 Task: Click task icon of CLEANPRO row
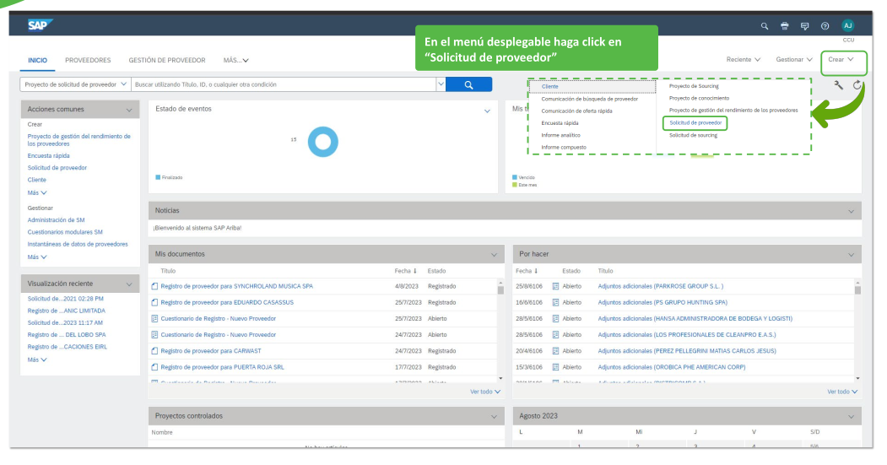(x=555, y=335)
